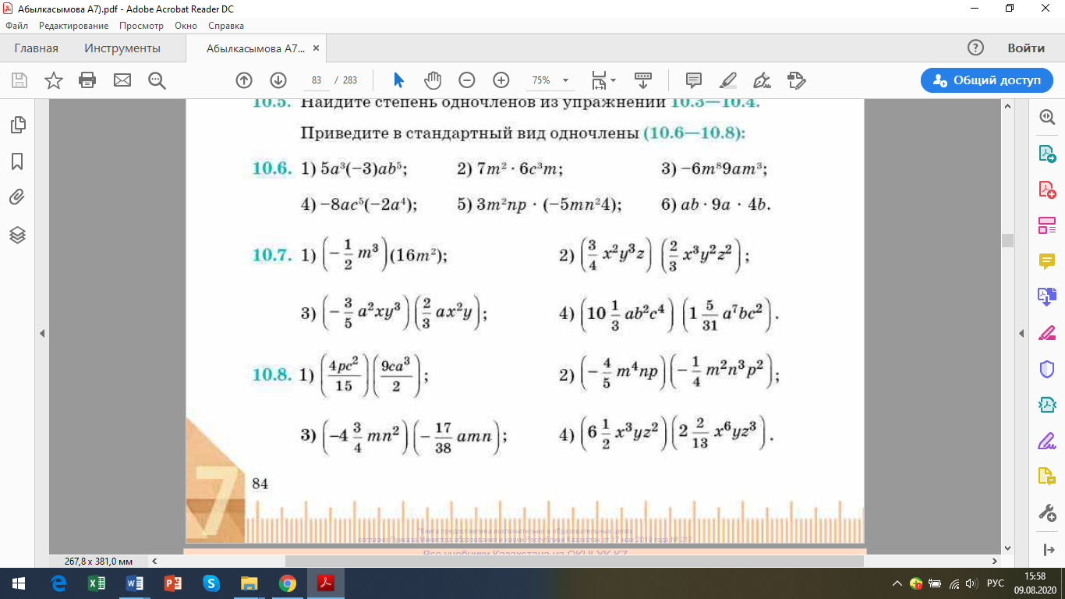1065x599 pixels.
Task: Click the horizontal scrollbar right arrow
Action: tap(995, 562)
